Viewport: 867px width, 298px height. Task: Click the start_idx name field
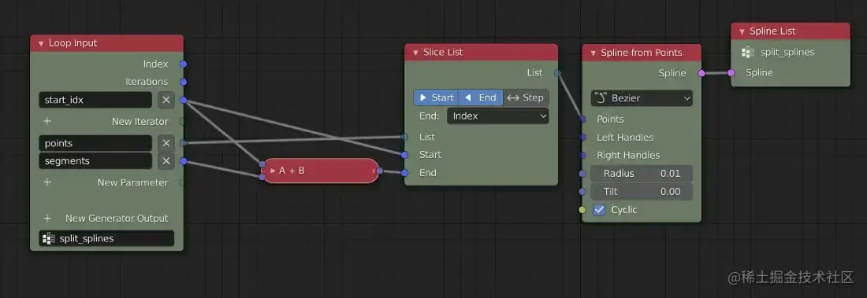click(95, 100)
